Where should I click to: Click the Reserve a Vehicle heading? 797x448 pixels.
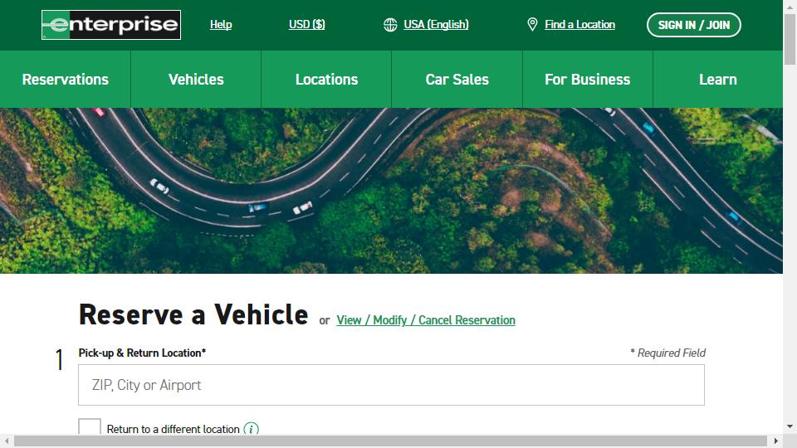coord(193,314)
